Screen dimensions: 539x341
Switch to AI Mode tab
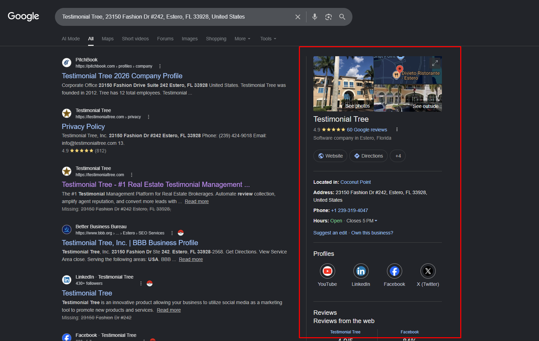pyautogui.click(x=71, y=39)
